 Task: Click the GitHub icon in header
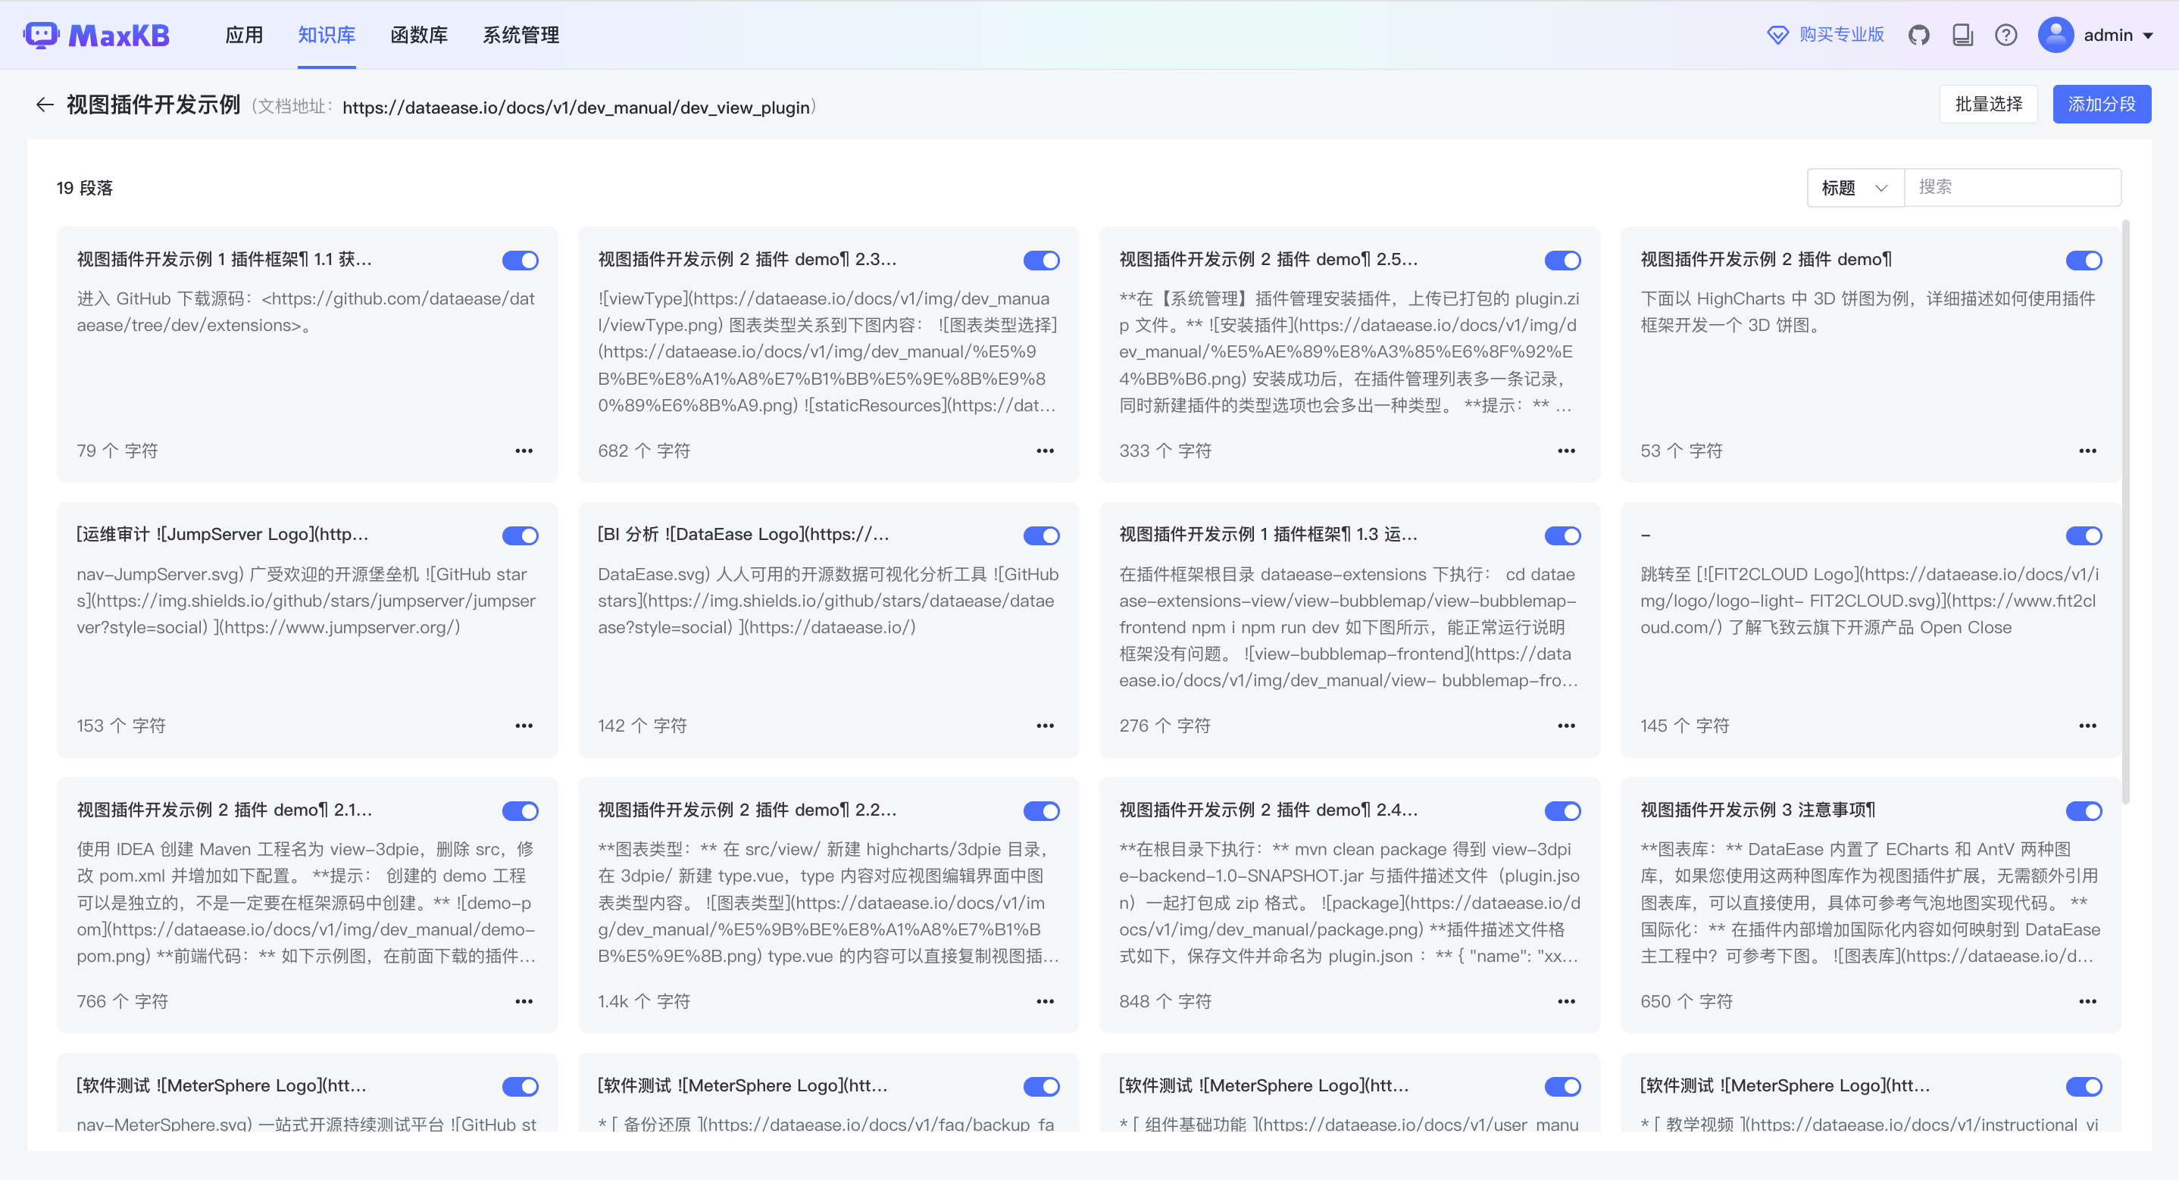1918,36
